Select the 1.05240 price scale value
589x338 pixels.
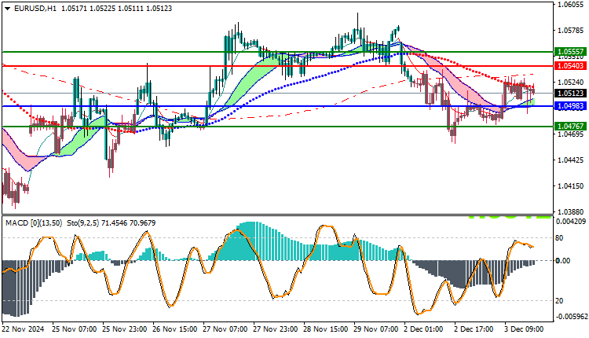[x=571, y=83]
